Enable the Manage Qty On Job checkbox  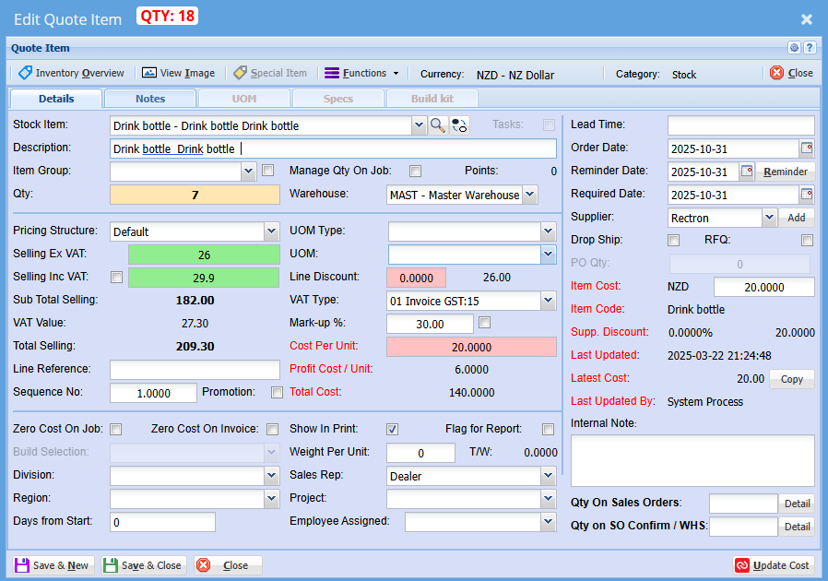click(x=415, y=171)
